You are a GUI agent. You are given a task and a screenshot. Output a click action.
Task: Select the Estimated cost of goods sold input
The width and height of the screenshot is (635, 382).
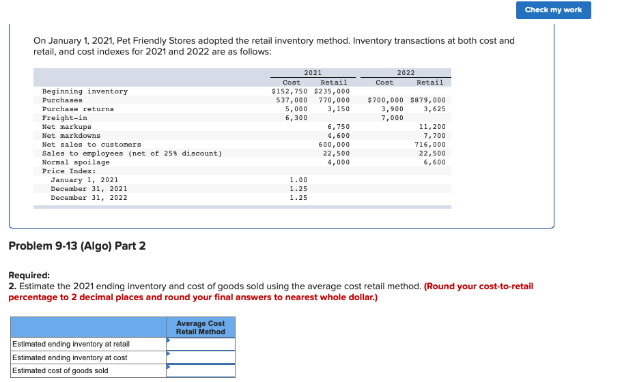tap(201, 370)
